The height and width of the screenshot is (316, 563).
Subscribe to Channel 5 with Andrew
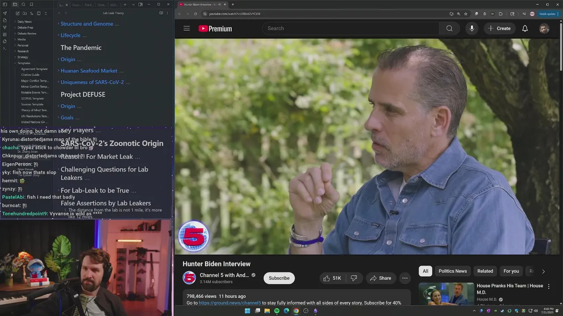(x=279, y=278)
